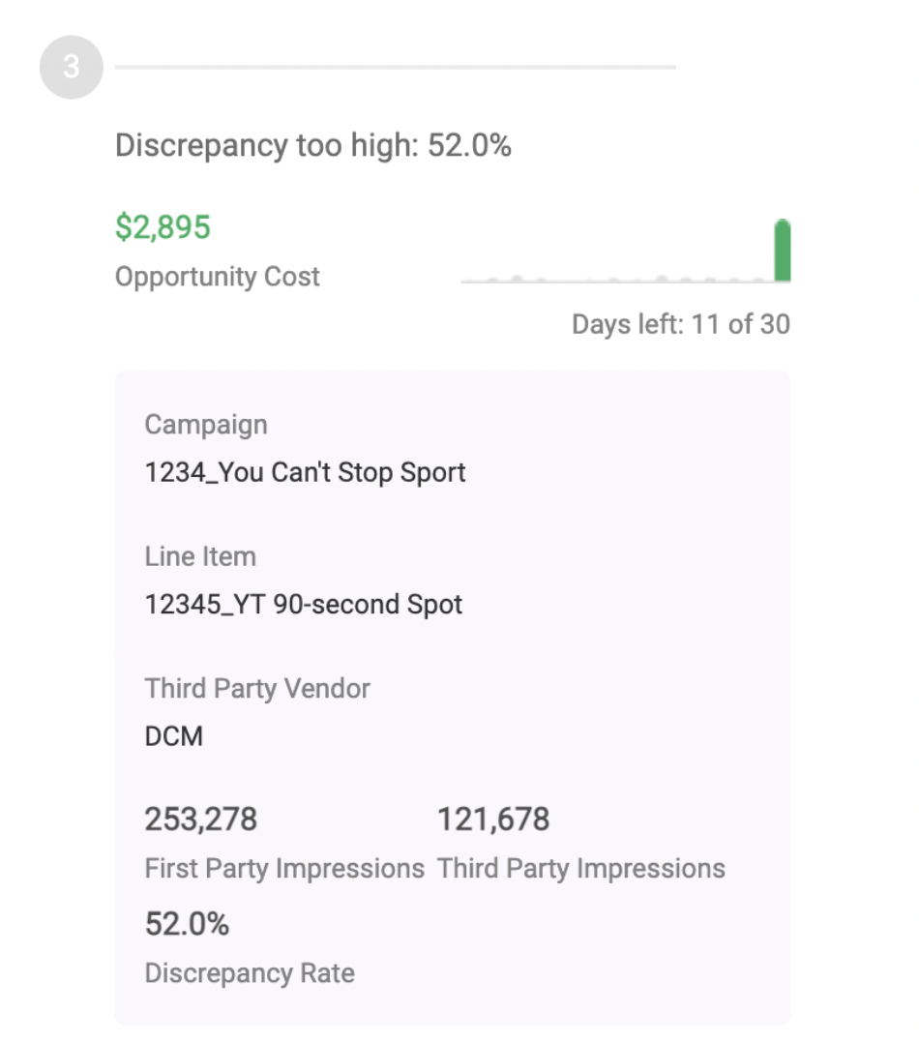This screenshot has width=919, height=1043.
Task: Click the green bar in the sparkline chart
Action: click(x=783, y=250)
